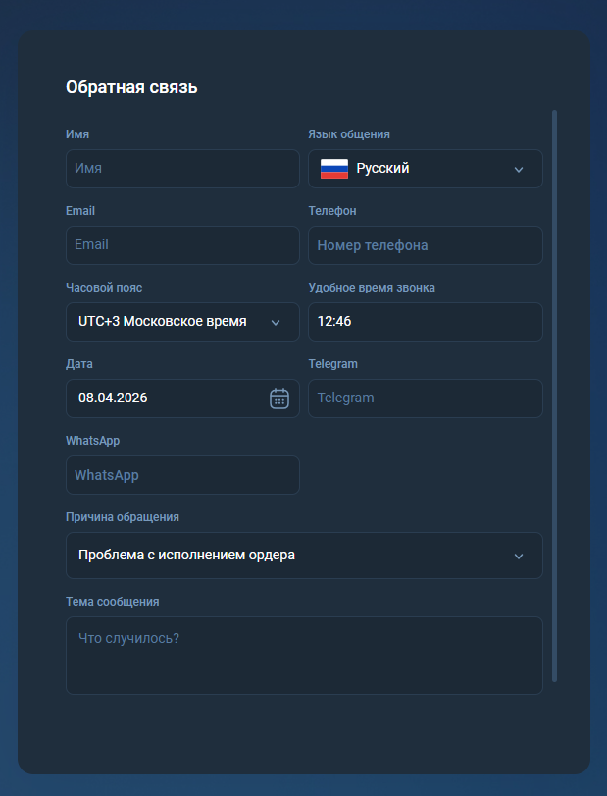Focus the Имя input field
607x796 pixels.
click(182, 169)
